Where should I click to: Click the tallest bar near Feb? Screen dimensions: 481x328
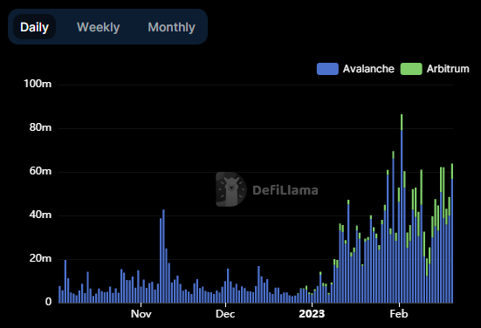click(402, 208)
